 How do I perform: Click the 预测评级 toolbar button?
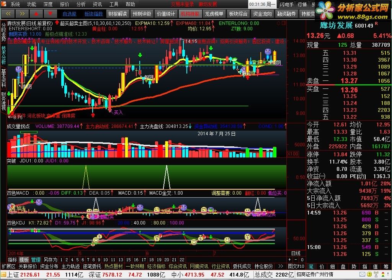click(142, 14)
